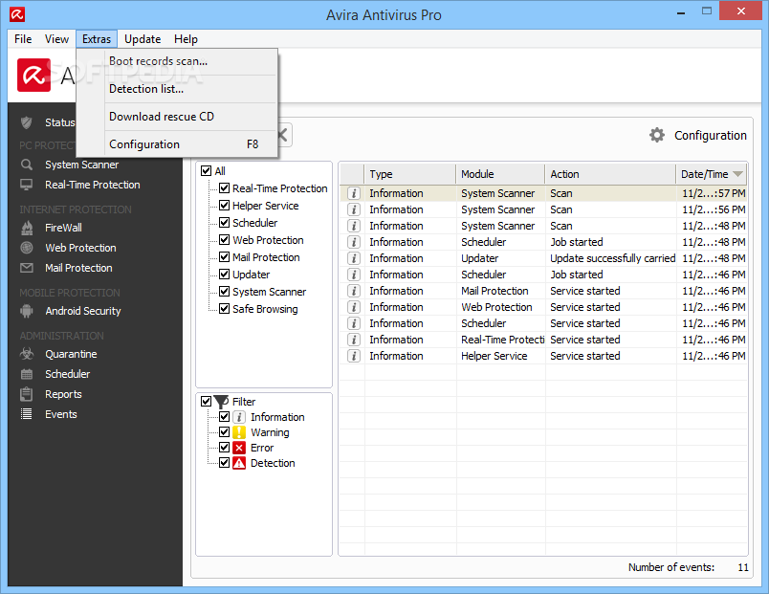Open the Quarantine section label
This screenshot has width=769, height=594.
click(71, 354)
